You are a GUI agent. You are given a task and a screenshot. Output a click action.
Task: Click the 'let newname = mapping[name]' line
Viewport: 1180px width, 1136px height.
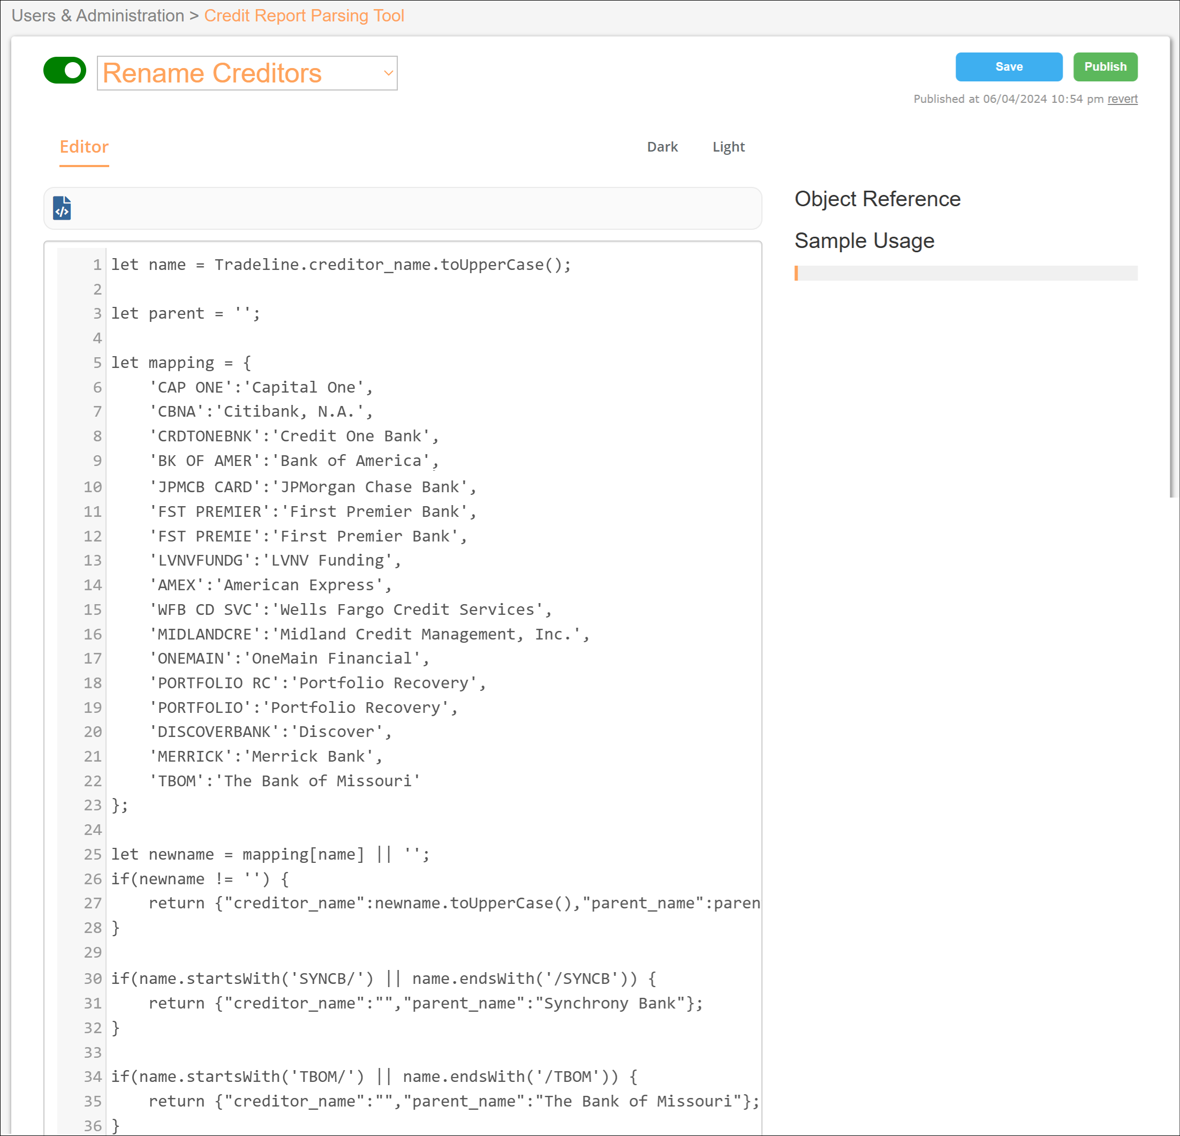[270, 855]
